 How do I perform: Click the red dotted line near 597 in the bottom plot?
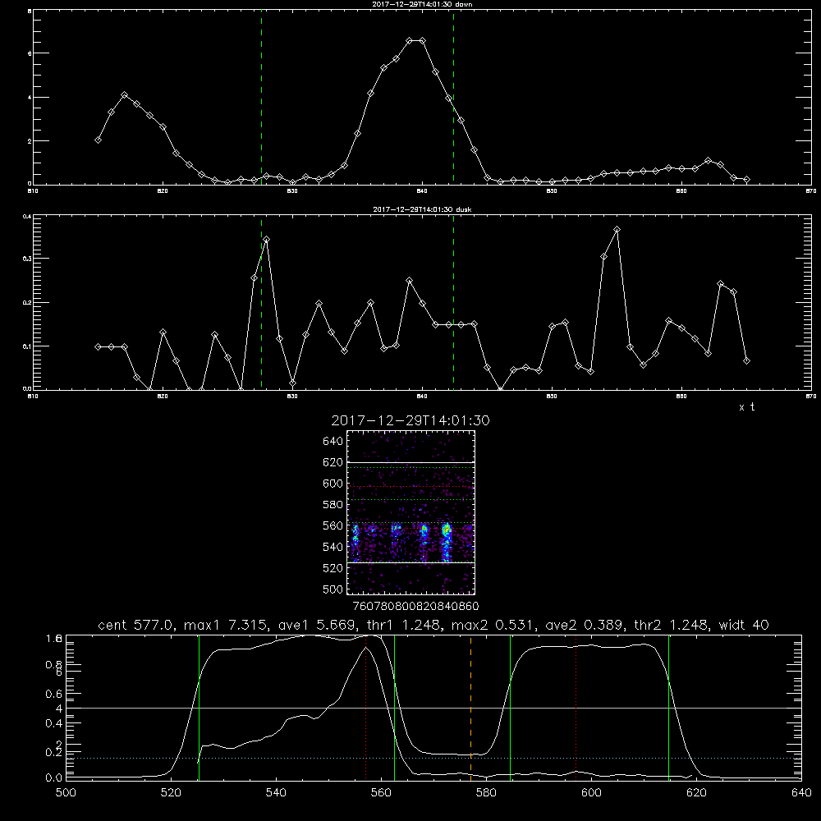(576, 707)
